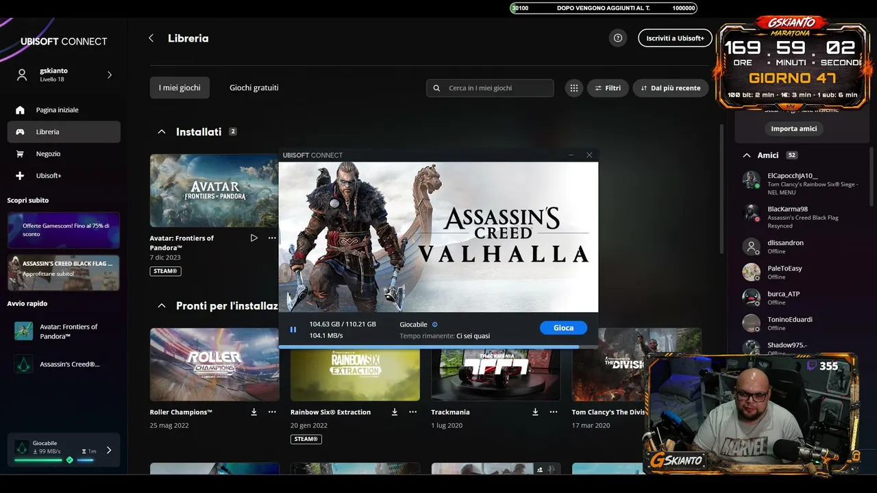The width and height of the screenshot is (877, 493).
Task: Click the Ubisoft Connect logo in sidebar
Action: pos(64,41)
